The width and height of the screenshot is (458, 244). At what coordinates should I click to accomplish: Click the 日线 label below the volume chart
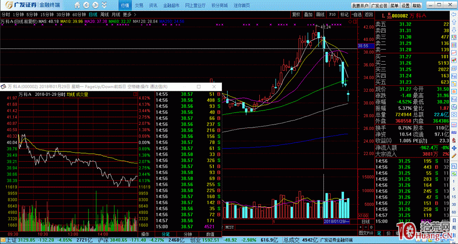click(365, 222)
